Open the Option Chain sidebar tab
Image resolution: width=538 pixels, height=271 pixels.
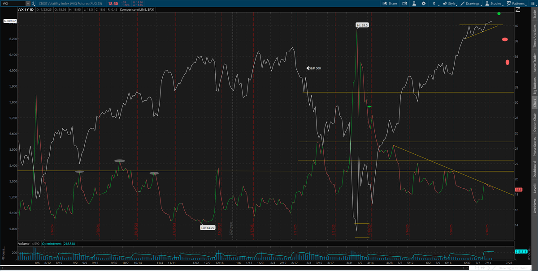click(534, 122)
